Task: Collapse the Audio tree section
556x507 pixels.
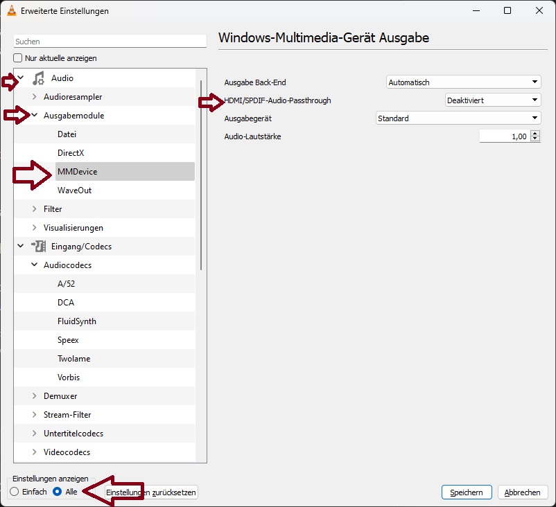Action: pos(21,78)
